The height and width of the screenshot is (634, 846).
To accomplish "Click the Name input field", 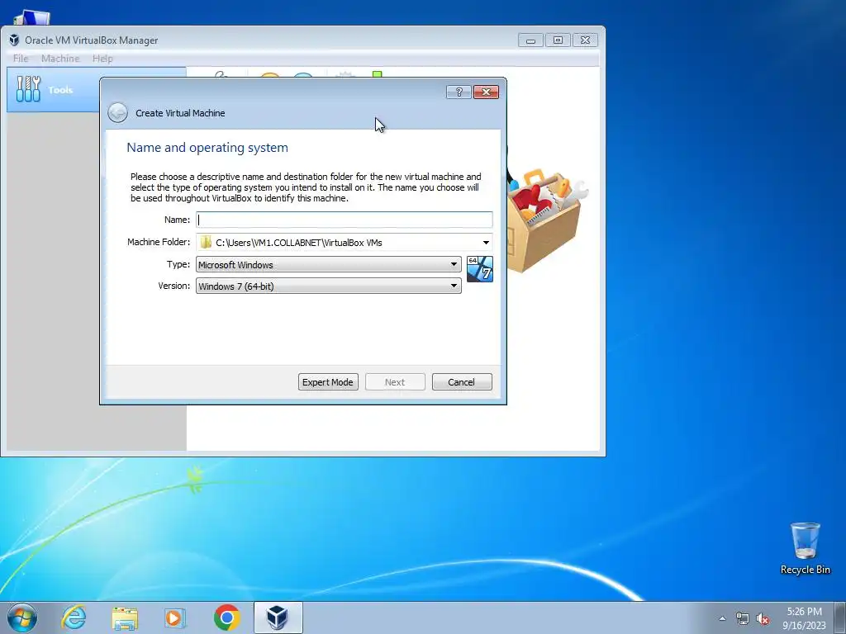I will click(345, 220).
